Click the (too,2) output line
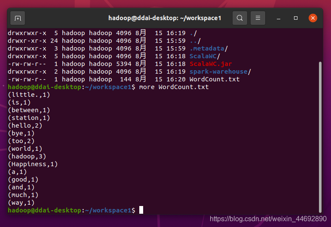 point(21,141)
